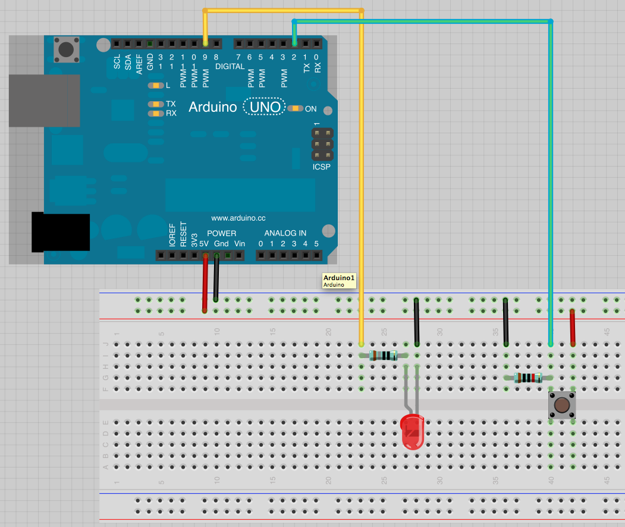
Task: Select the red wire at the 5V pin
Action: click(x=205, y=283)
